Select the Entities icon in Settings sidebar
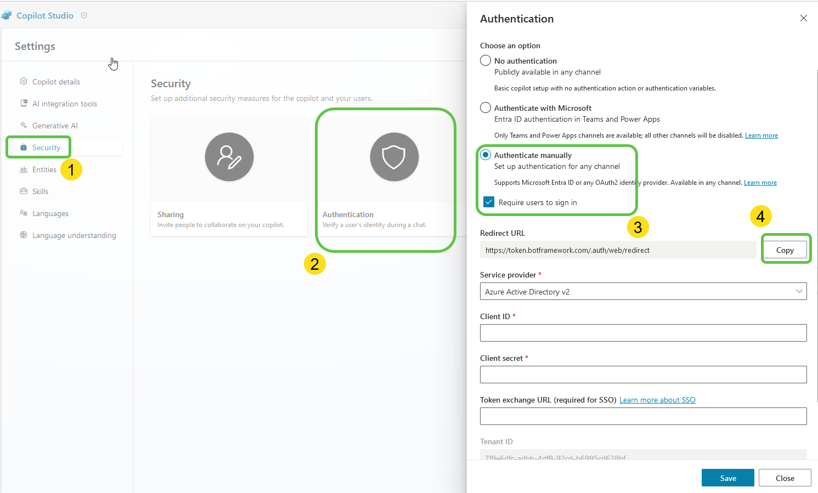This screenshot has width=818, height=493. 24,169
